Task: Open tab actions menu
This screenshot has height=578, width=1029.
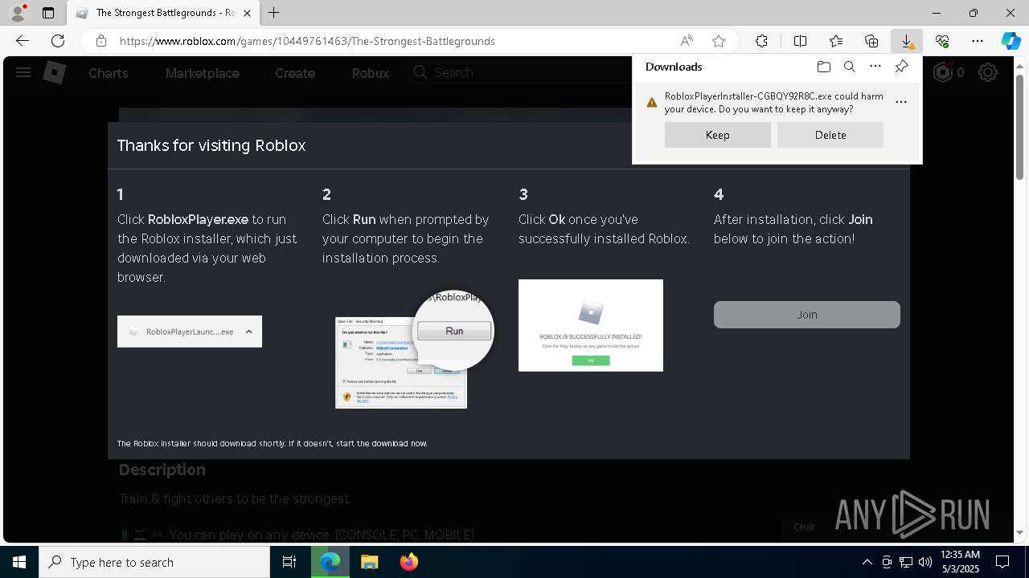Action: tap(48, 13)
